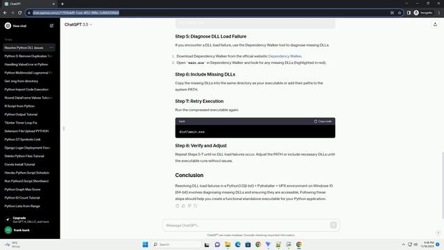Open Chrome's three-dot menu
Image resolution: width=444 pixels, height=250 pixels.
pos(439,12)
